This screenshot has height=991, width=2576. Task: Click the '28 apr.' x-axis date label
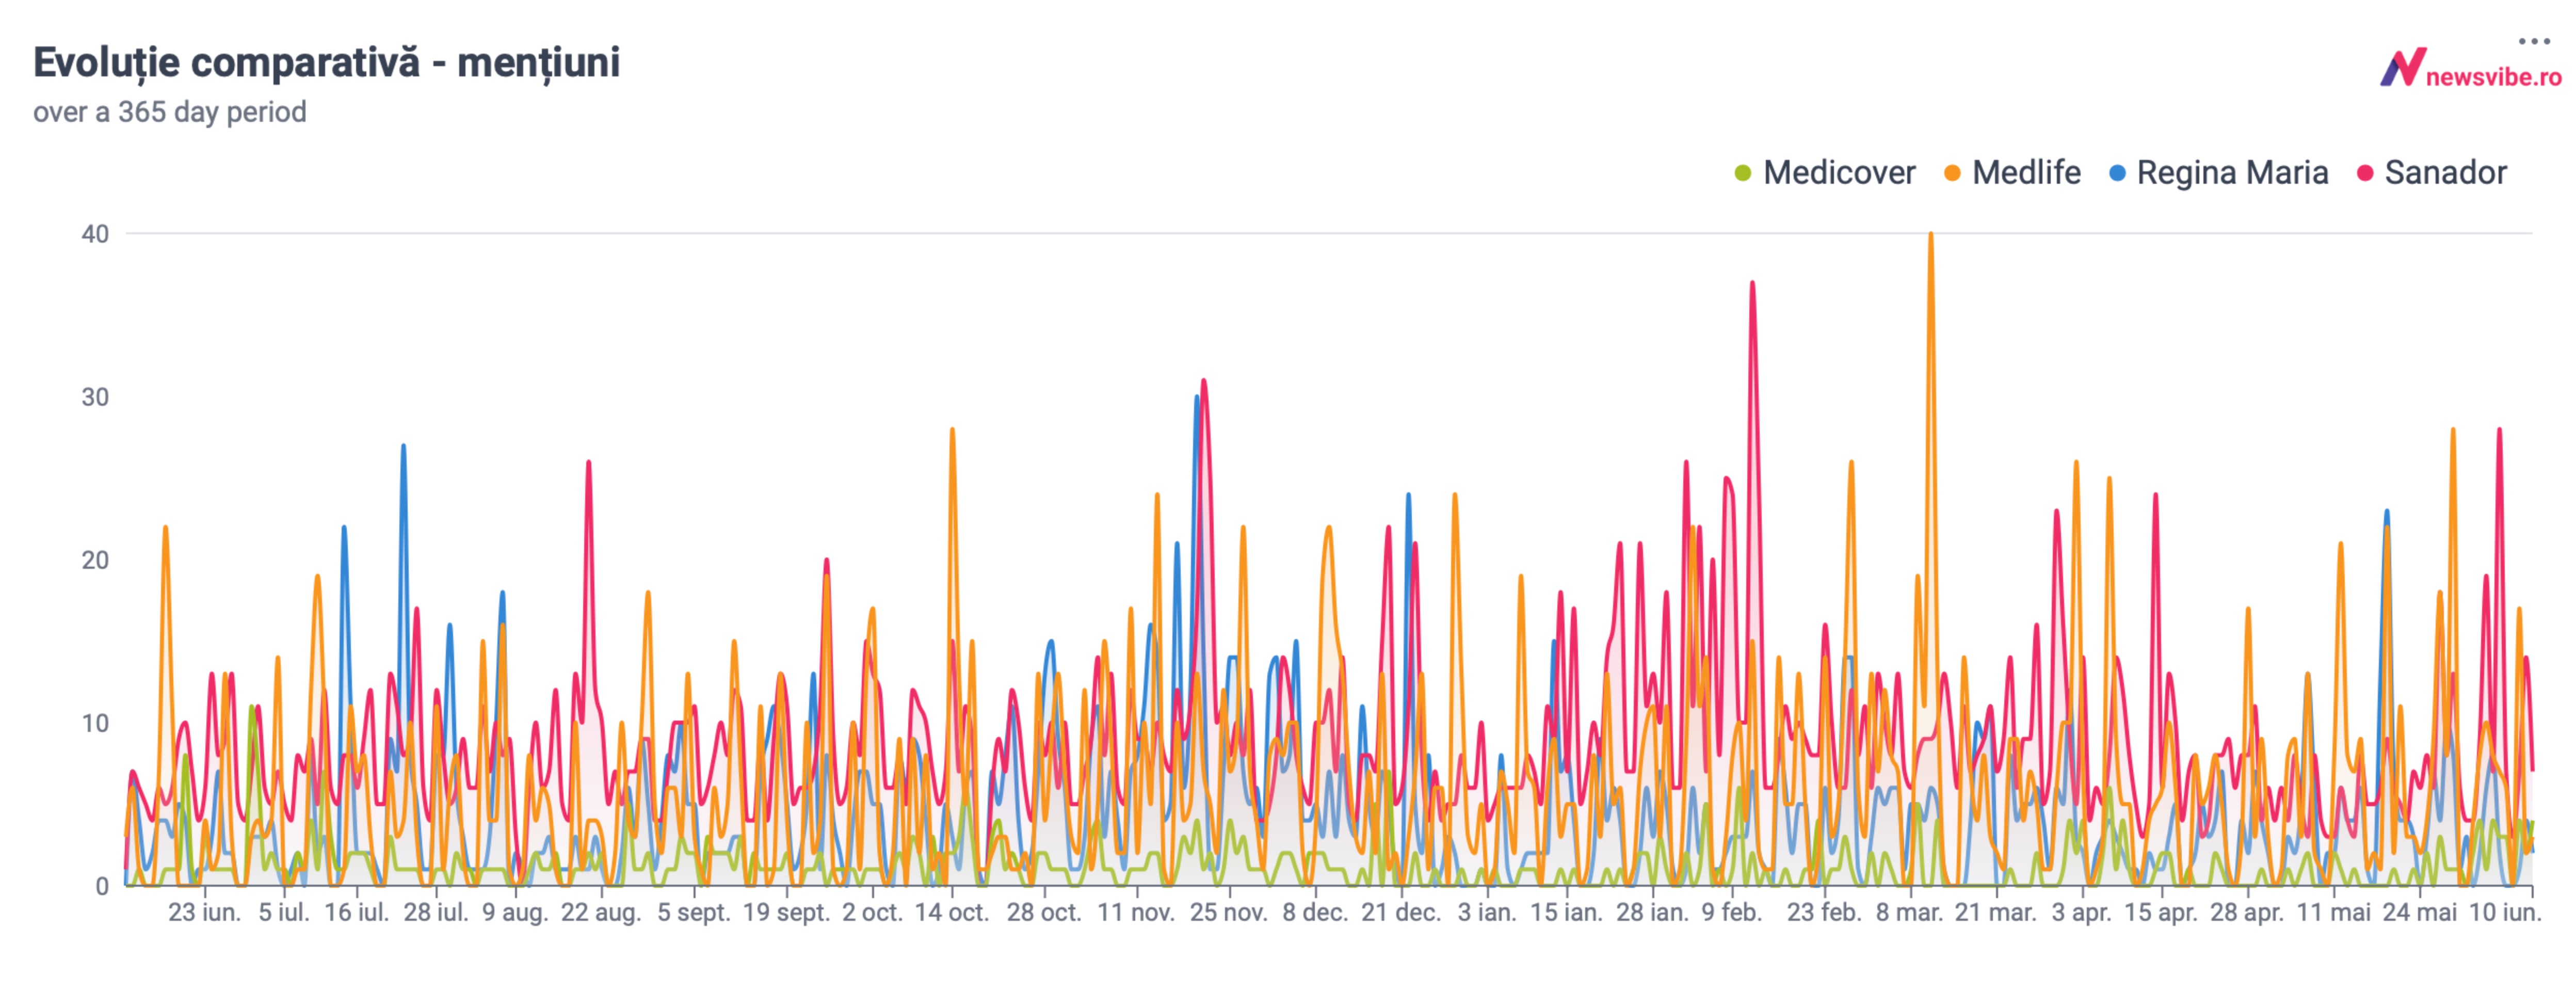[x=2247, y=913]
